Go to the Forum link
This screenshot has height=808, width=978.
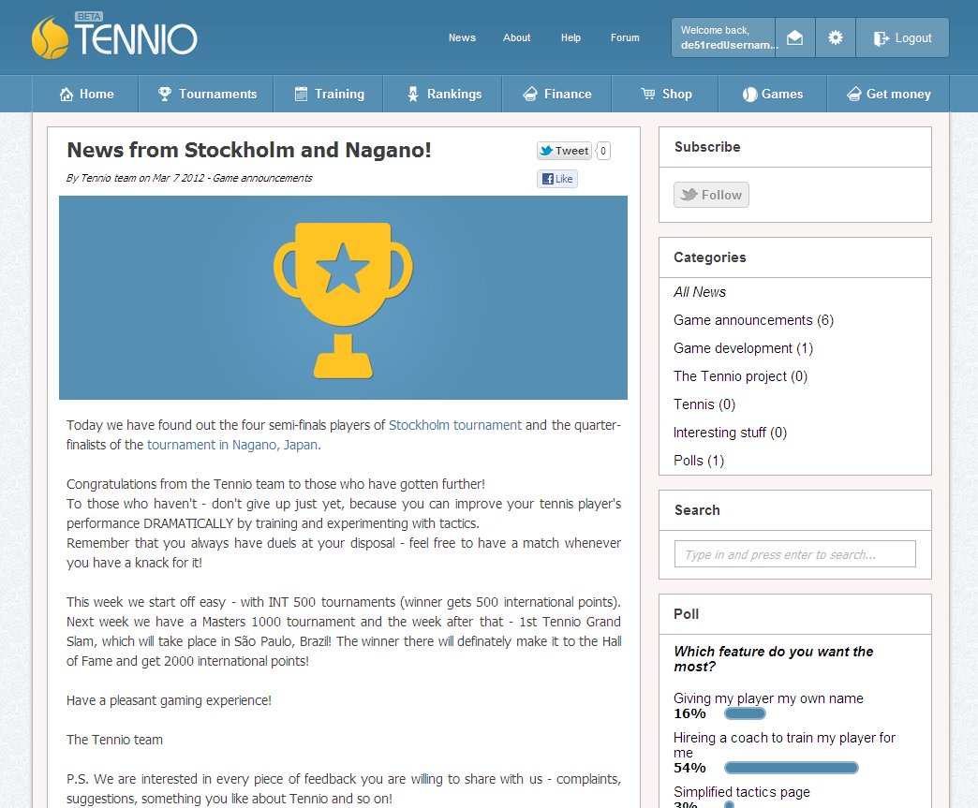click(625, 38)
